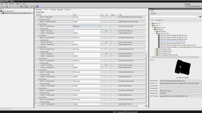Click the Cut scissors icon

[x=10, y=6]
